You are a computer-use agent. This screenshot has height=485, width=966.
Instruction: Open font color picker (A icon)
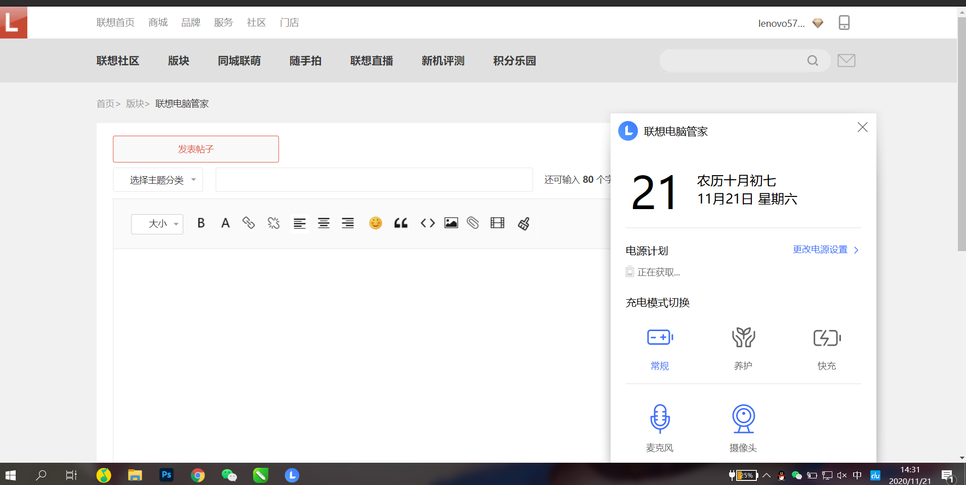(x=225, y=223)
